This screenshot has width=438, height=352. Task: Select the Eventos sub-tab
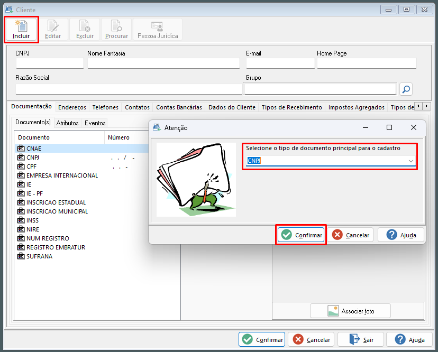[x=95, y=123]
